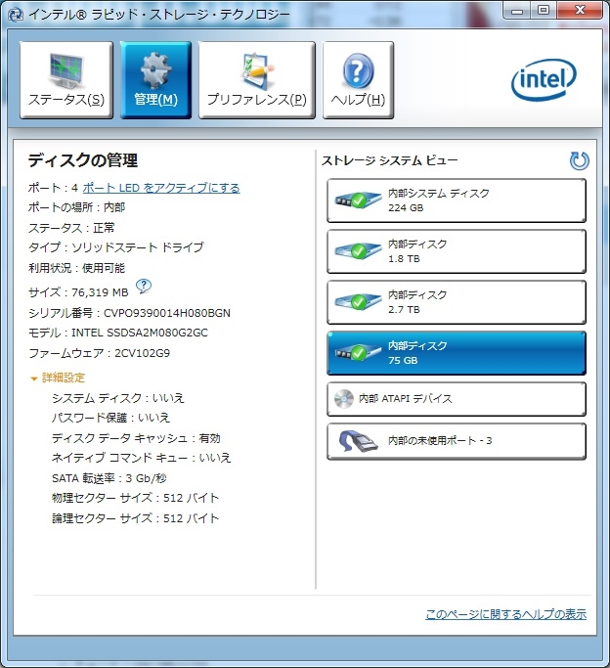
Task: Click the ステータス : 正常 line
Action: (x=71, y=228)
